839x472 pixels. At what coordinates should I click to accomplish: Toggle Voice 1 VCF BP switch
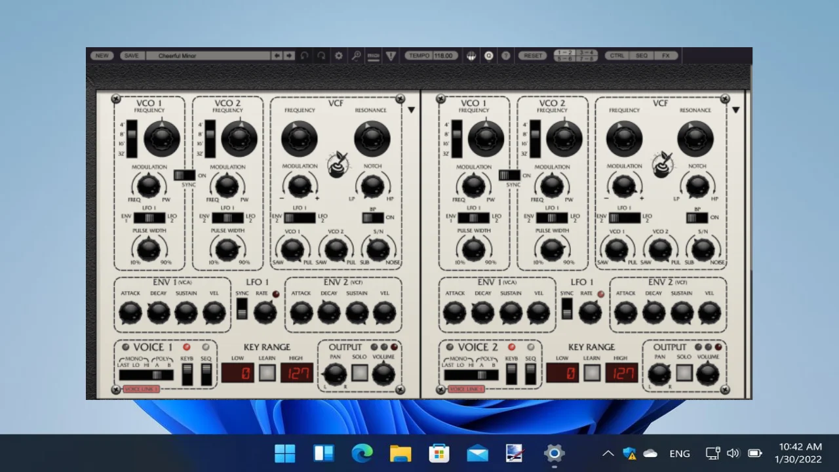pyautogui.click(x=373, y=218)
